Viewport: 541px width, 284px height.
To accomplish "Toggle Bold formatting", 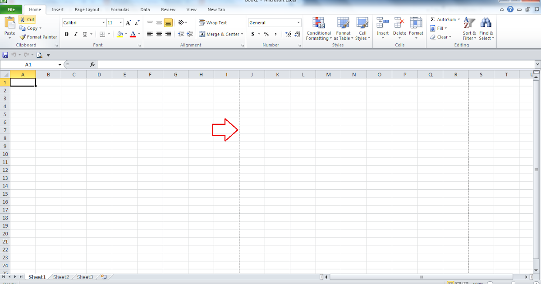I will (x=67, y=34).
